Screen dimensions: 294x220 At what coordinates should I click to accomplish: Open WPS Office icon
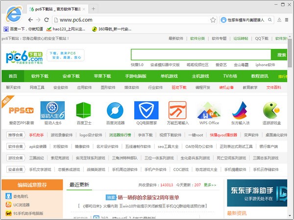[x=209, y=110]
